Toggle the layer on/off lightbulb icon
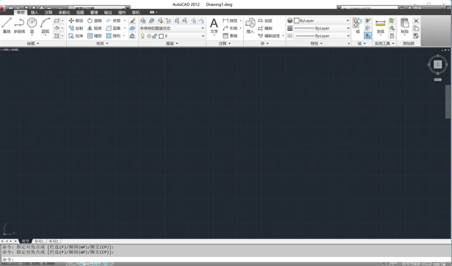 [142, 36]
